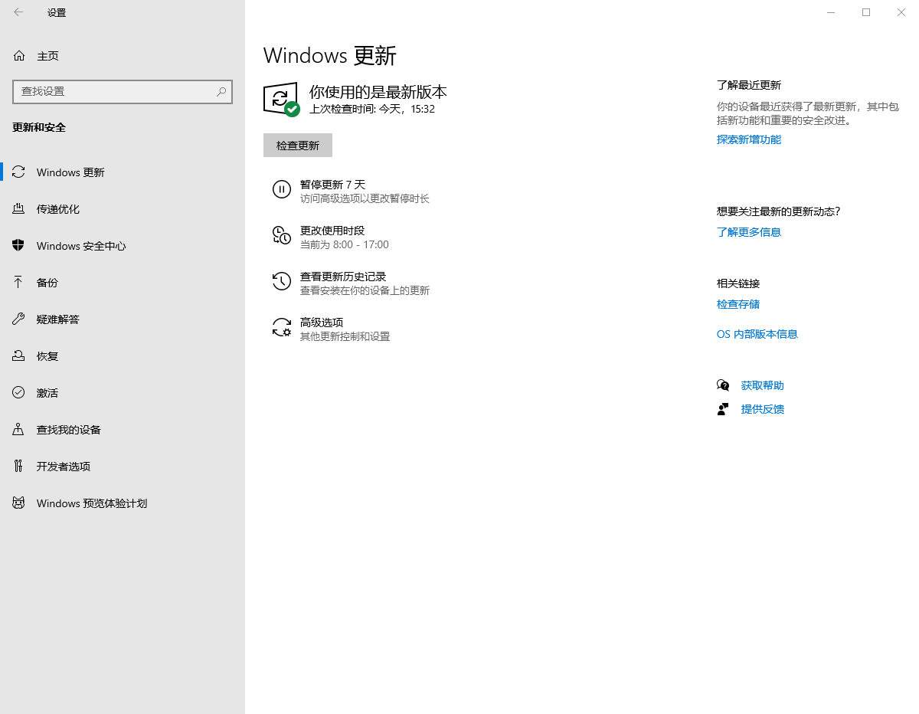
Task: Navigate to the 恢复 section
Action: (123, 356)
